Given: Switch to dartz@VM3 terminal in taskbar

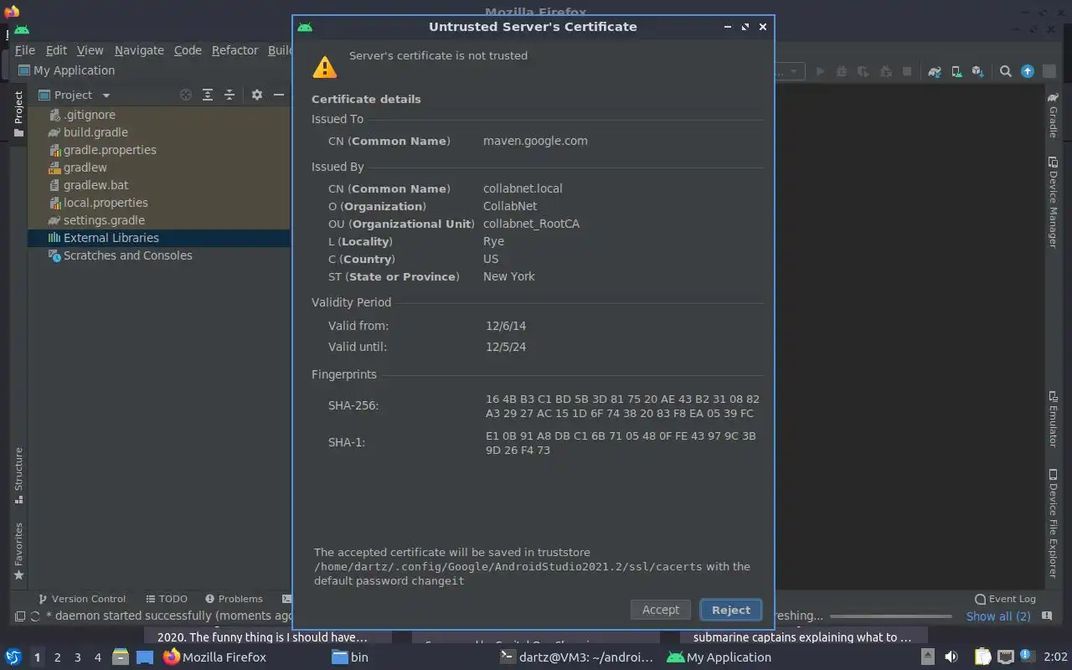Looking at the screenshot, I should point(575,657).
